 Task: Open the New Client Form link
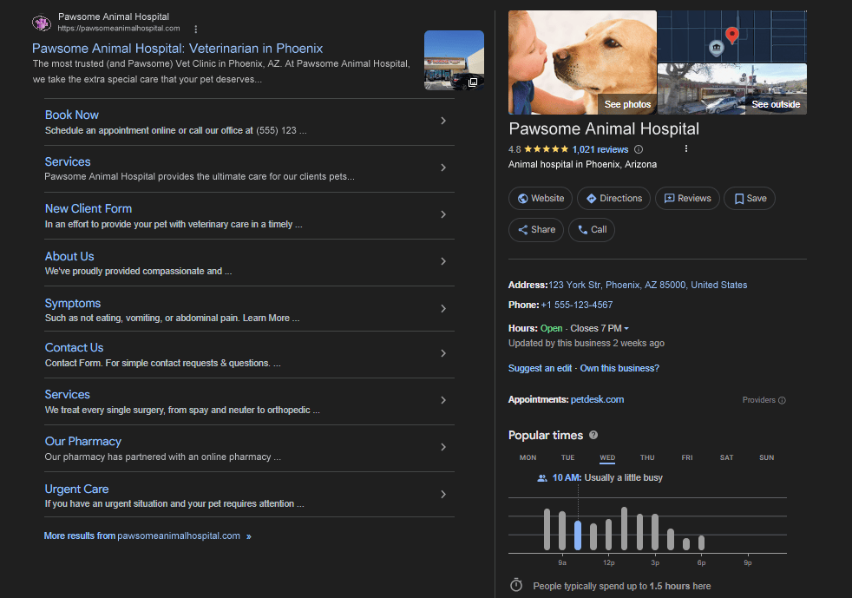tap(88, 208)
